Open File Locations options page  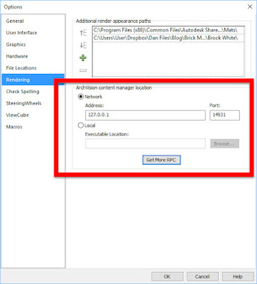33,68
